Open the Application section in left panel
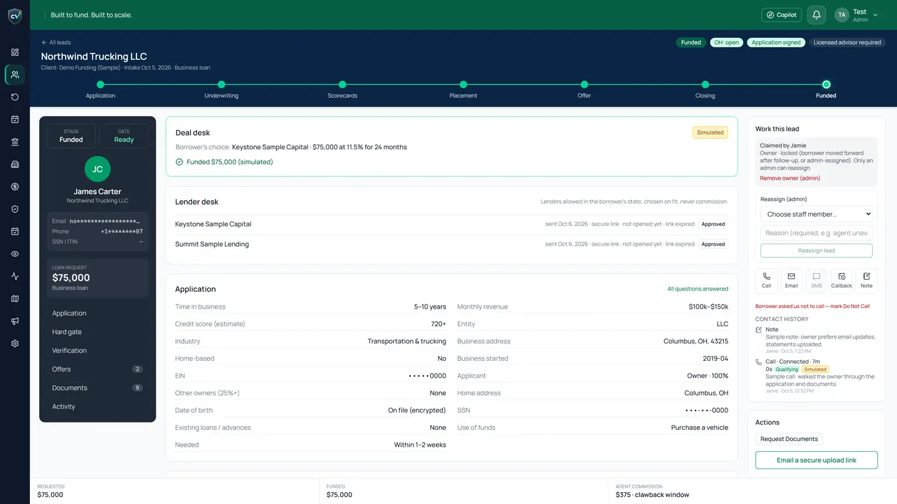Image resolution: width=897 pixels, height=504 pixels. click(97, 313)
